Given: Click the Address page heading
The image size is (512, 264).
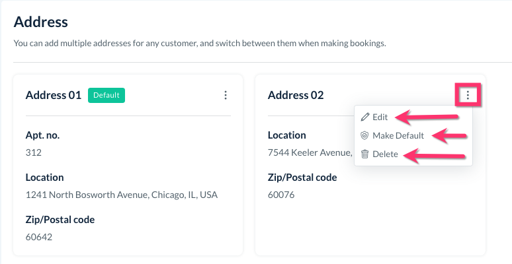Looking at the screenshot, I should (x=41, y=22).
